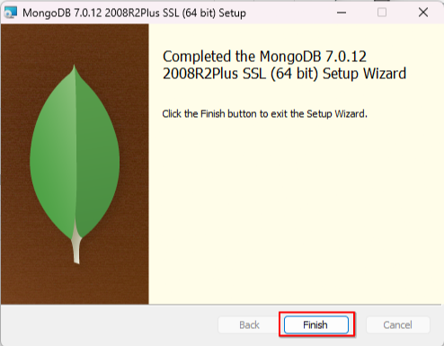
Task: Click the disabled maximize window button
Action: (382, 13)
